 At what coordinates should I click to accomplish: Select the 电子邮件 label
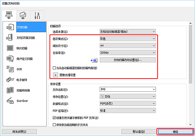click(x=22, y=80)
